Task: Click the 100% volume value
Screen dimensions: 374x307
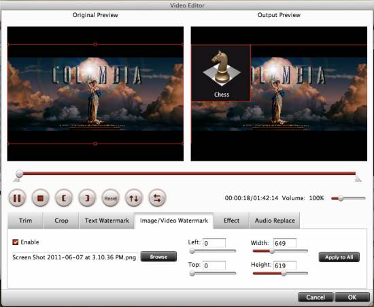Action: (316, 198)
